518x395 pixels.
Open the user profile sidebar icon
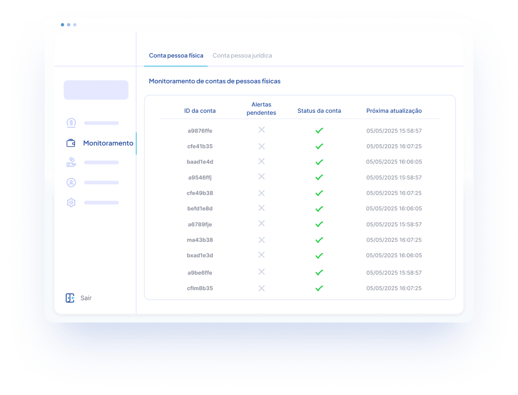[x=71, y=182]
